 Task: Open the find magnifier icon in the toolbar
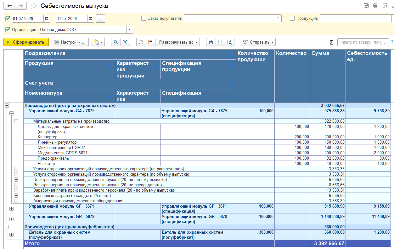point(116,42)
